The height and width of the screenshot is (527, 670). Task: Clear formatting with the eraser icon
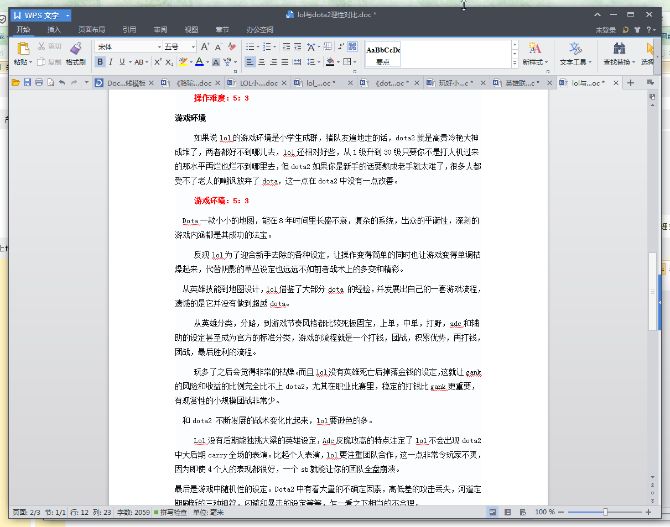[232, 47]
